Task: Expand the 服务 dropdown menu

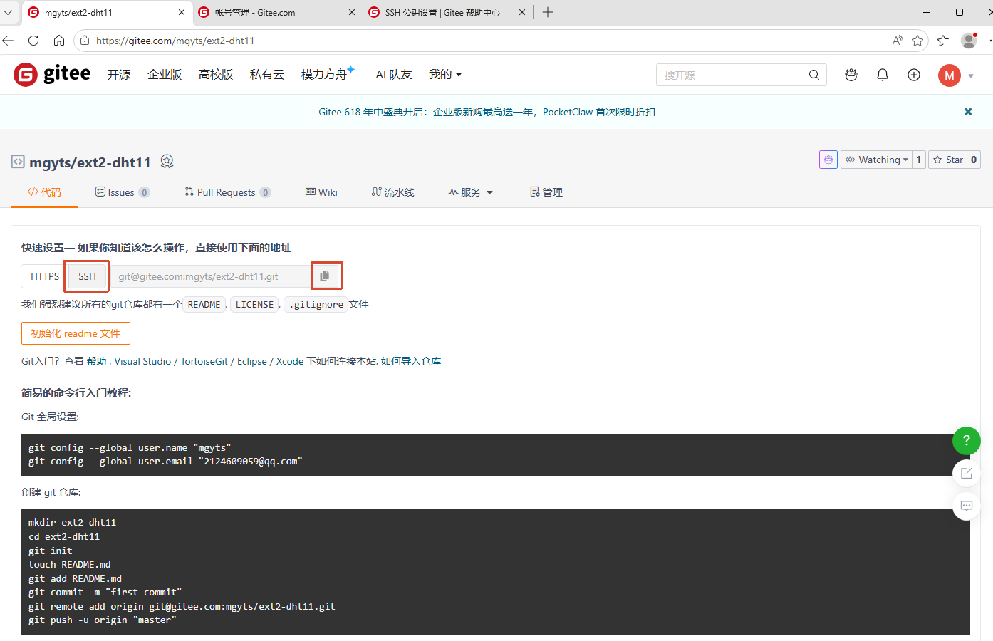Action: point(470,192)
